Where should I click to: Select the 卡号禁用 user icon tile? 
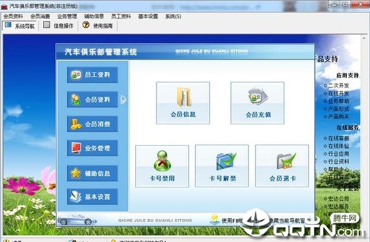pos(162,166)
